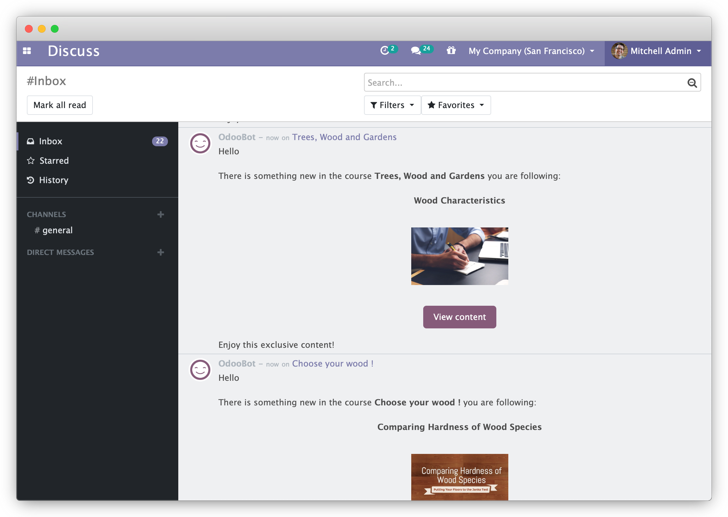Image resolution: width=728 pixels, height=517 pixels.
Task: Expand the Favorites dropdown
Action: pyautogui.click(x=456, y=105)
